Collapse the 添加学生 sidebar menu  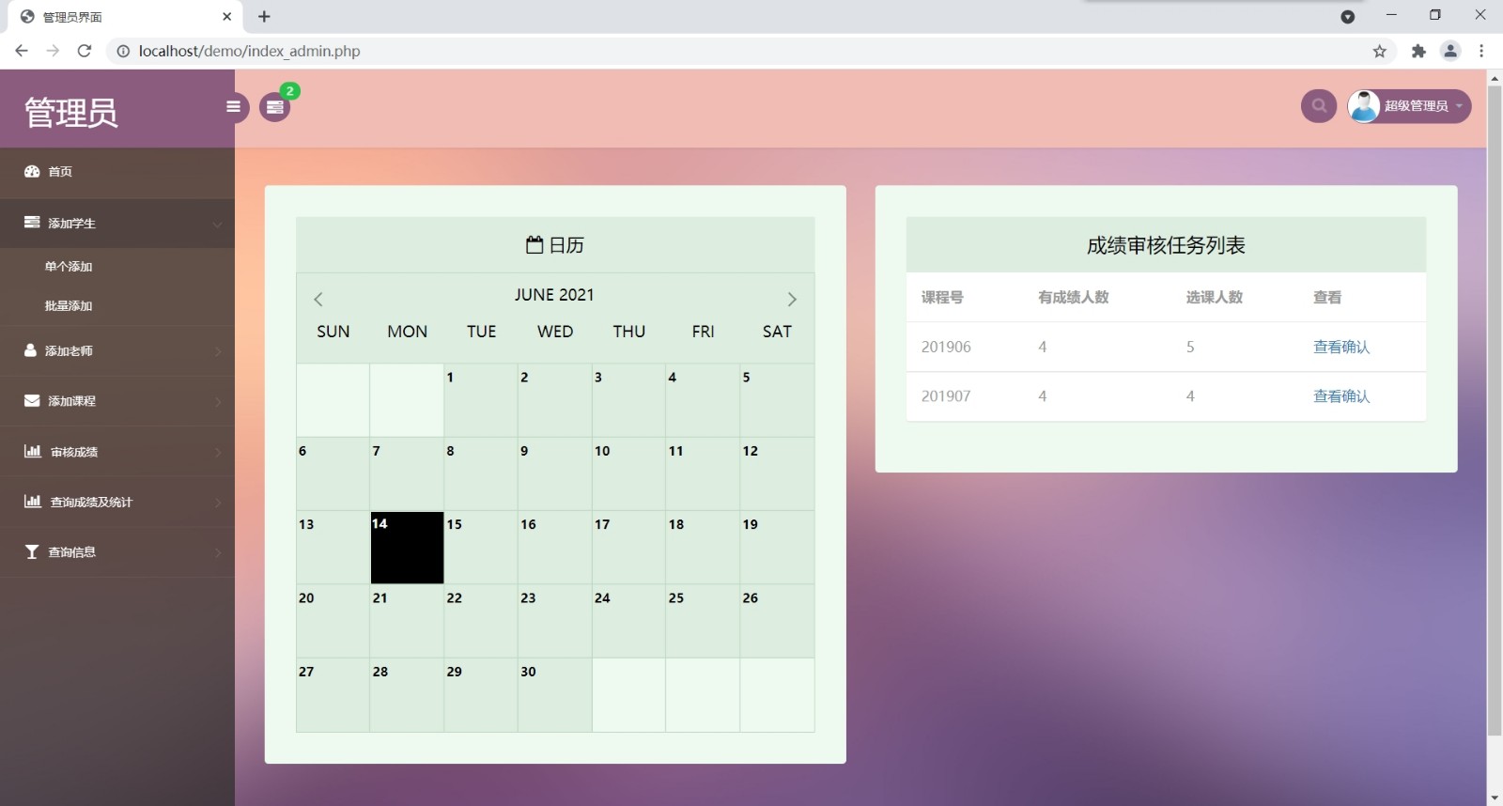coord(116,224)
